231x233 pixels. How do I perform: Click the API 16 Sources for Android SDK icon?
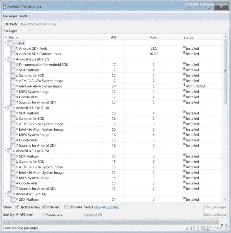pos(17,145)
